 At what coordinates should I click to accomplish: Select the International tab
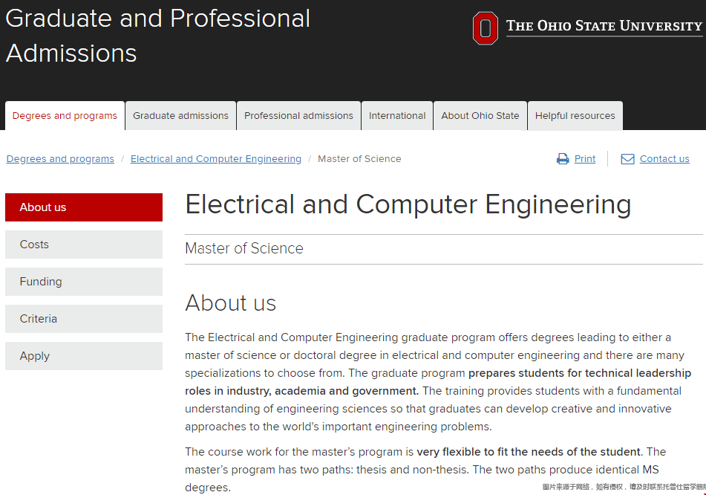(397, 116)
